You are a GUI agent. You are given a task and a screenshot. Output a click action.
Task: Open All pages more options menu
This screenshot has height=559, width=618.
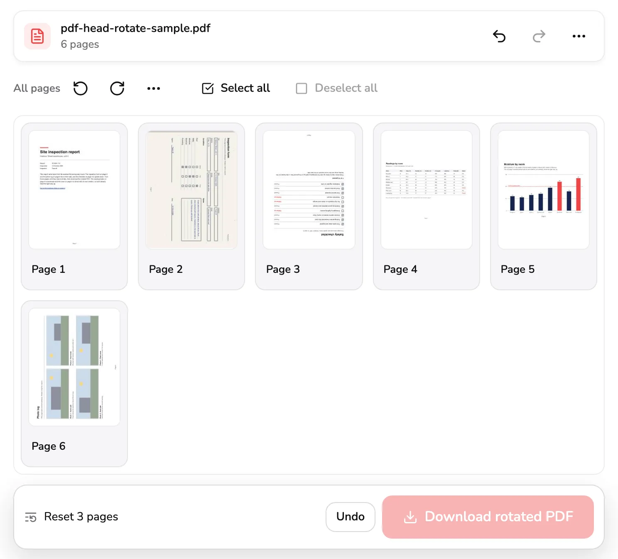point(154,88)
